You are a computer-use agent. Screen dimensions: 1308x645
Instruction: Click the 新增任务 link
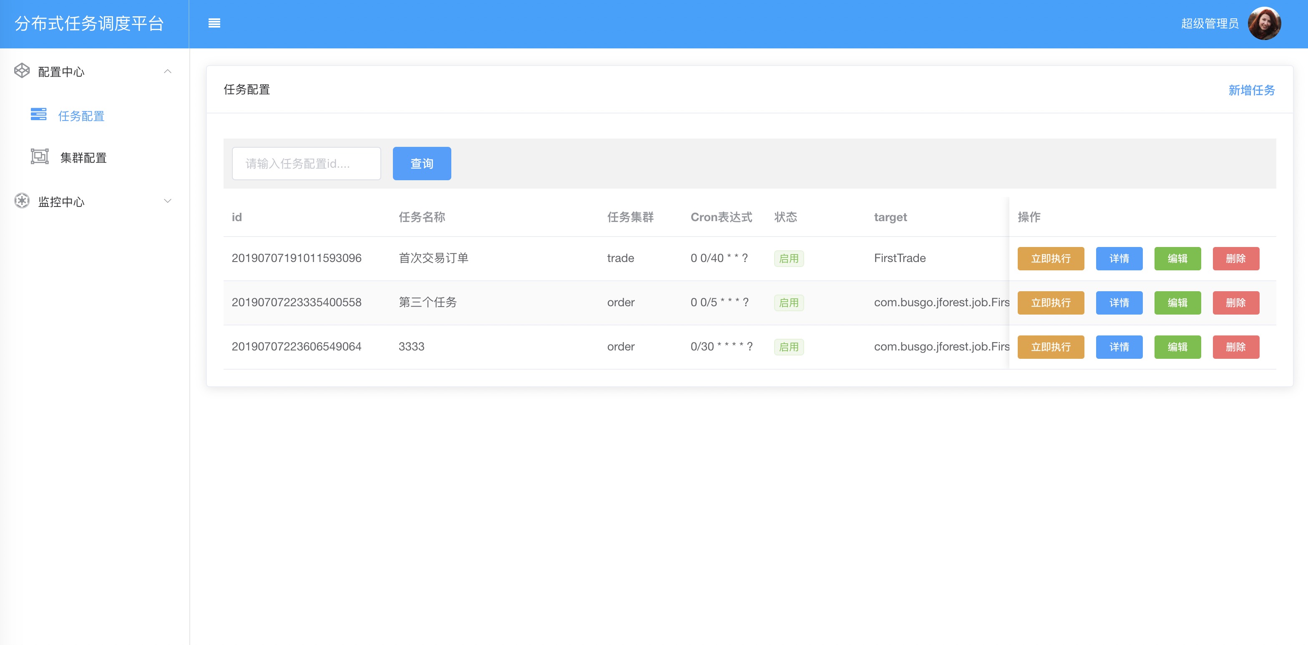(1251, 91)
